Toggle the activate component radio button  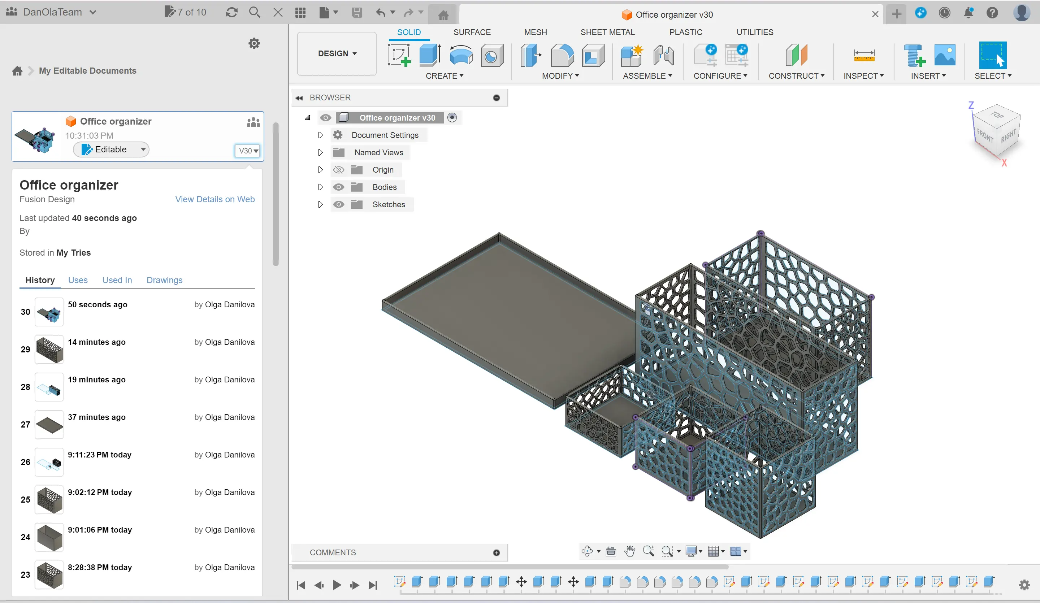click(452, 118)
